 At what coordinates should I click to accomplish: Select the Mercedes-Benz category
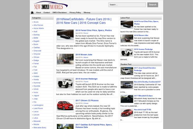click(40, 128)
